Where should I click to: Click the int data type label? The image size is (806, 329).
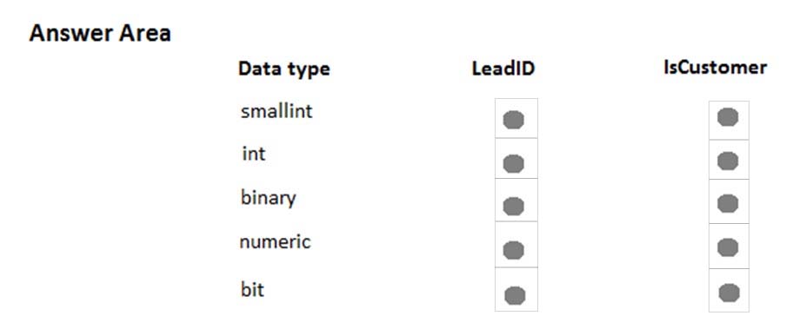coord(254,154)
